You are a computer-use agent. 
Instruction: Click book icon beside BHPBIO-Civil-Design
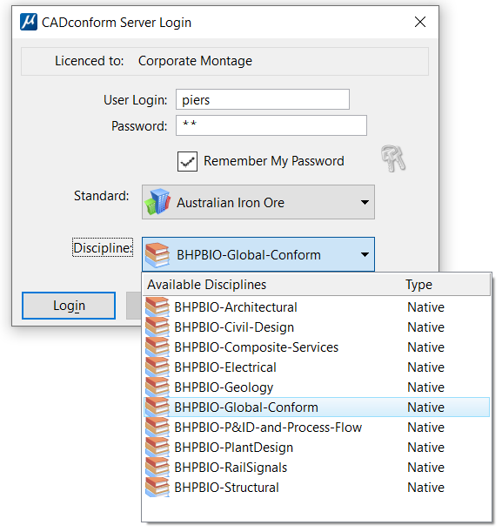(x=157, y=327)
